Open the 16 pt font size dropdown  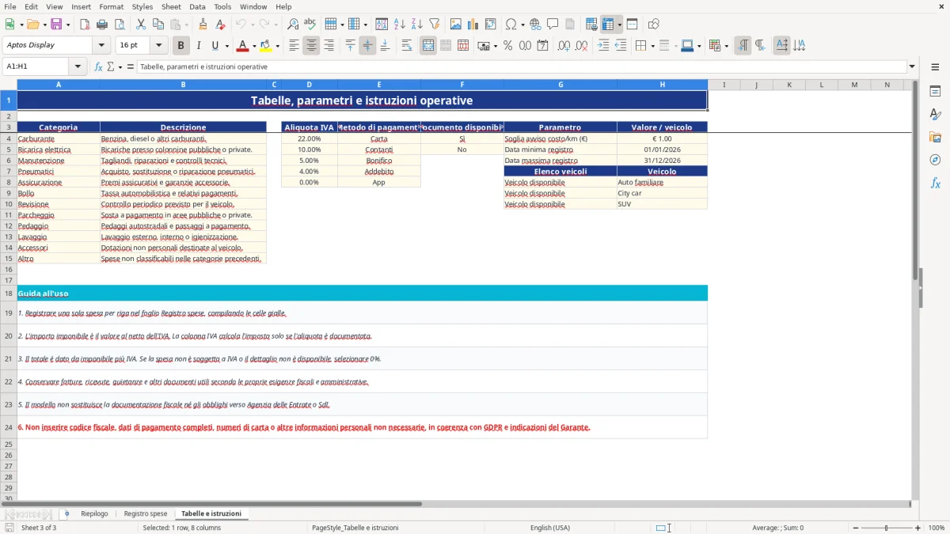coord(159,46)
